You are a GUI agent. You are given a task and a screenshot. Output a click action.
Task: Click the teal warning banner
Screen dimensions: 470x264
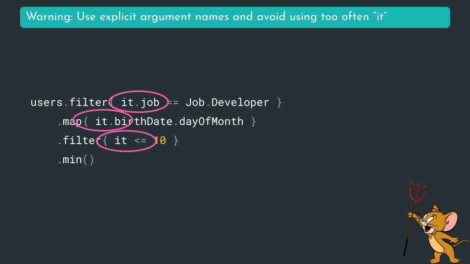pos(235,17)
